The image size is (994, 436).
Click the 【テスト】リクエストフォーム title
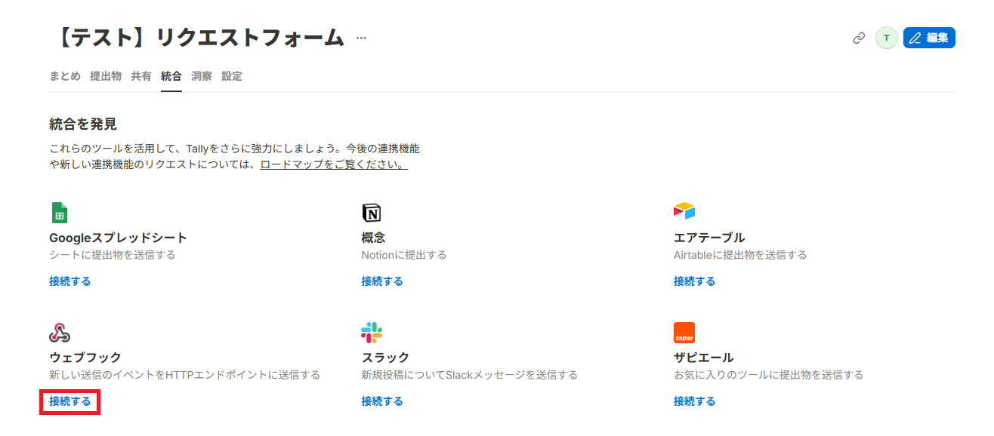tap(199, 38)
